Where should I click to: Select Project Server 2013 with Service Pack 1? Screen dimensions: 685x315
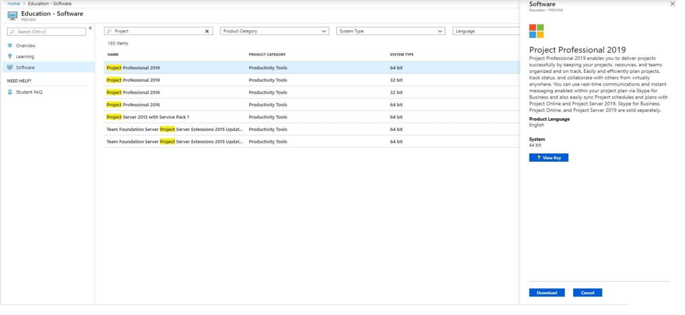[312, 117]
